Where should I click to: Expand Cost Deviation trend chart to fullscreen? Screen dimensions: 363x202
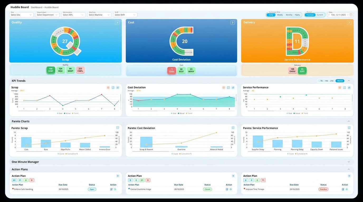[228, 88]
